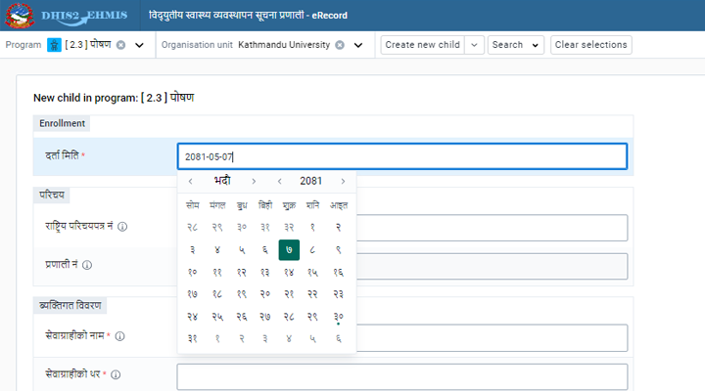Viewport: 705px width, 391px height.
Task: Expand the Organisation unit dropdown
Action: tap(356, 45)
